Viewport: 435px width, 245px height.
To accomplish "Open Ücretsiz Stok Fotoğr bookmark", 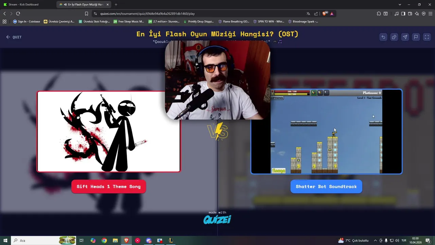I will click(94, 21).
